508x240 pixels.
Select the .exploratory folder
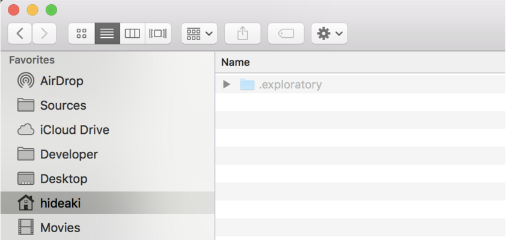point(290,85)
